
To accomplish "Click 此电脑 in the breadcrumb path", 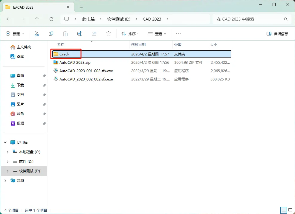I will click(88, 19).
